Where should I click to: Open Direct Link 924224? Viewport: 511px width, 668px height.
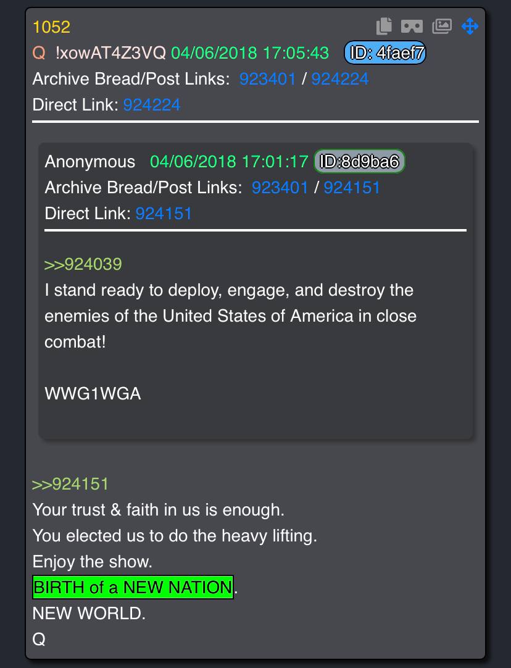[152, 105]
